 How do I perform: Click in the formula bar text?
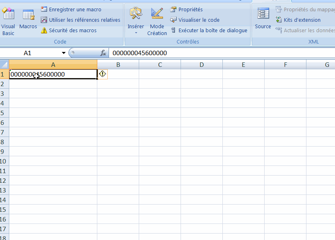(x=201, y=53)
